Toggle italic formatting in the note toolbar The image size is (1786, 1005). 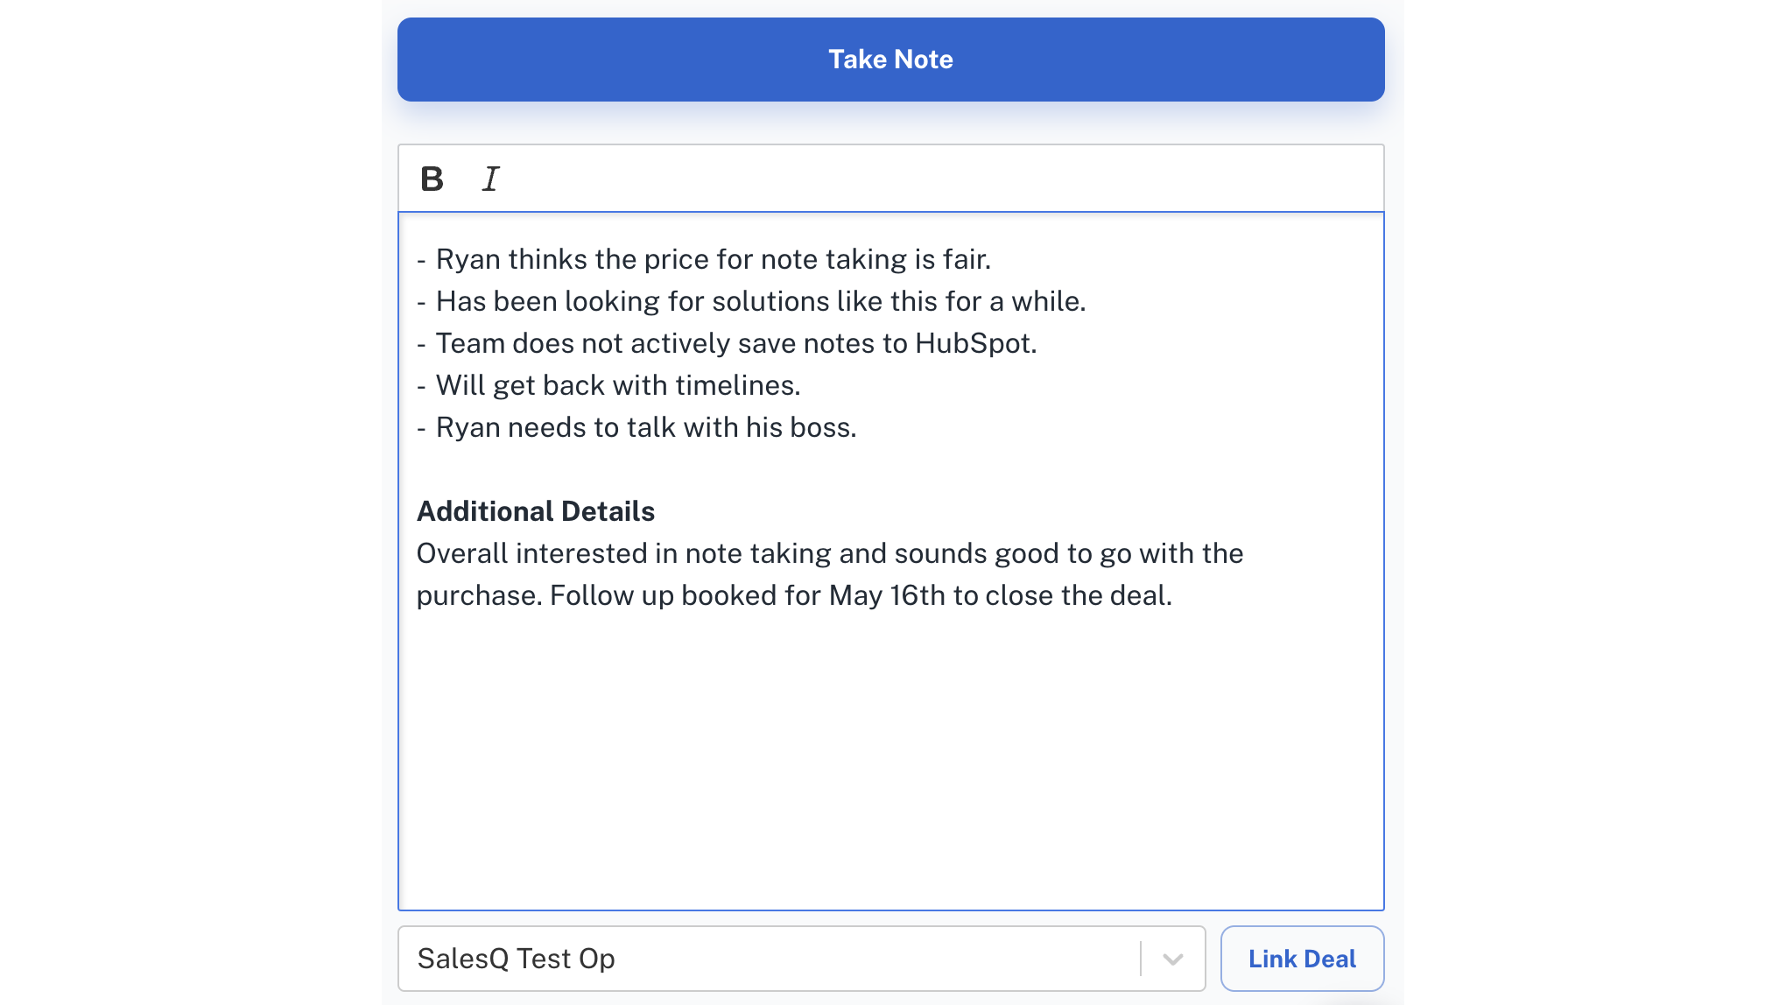pos(491,179)
